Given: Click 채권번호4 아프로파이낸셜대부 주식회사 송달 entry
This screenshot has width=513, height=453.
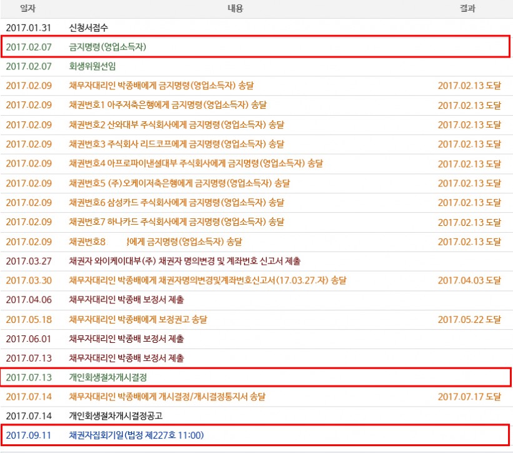Looking at the screenshot, I should tap(196, 163).
